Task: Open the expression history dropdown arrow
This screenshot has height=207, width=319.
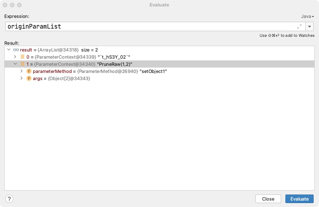Action: [x=310, y=26]
